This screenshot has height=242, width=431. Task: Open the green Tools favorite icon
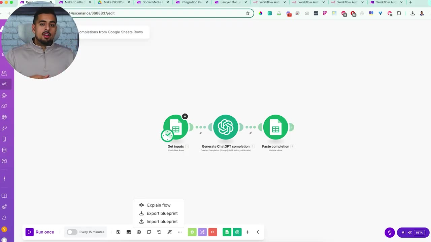point(192,232)
